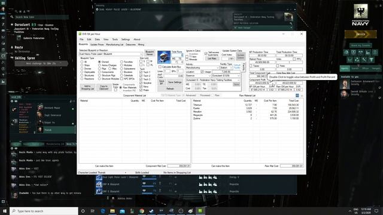Screen dimensions: 383x215
Task: Click the Default Facility link
Action: click(x=237, y=66)
